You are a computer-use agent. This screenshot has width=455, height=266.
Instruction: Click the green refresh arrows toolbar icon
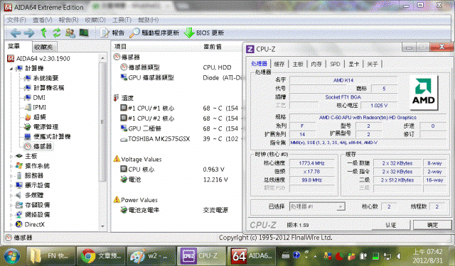pos(57,33)
